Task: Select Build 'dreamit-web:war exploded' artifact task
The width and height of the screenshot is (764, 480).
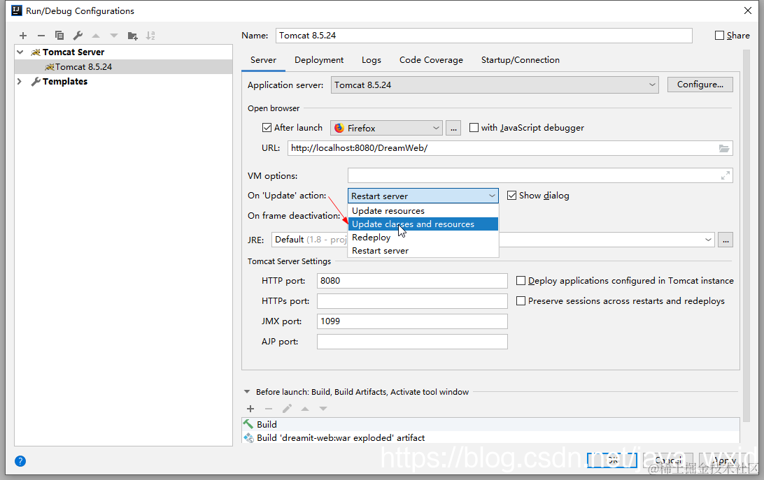Action: pos(490,437)
